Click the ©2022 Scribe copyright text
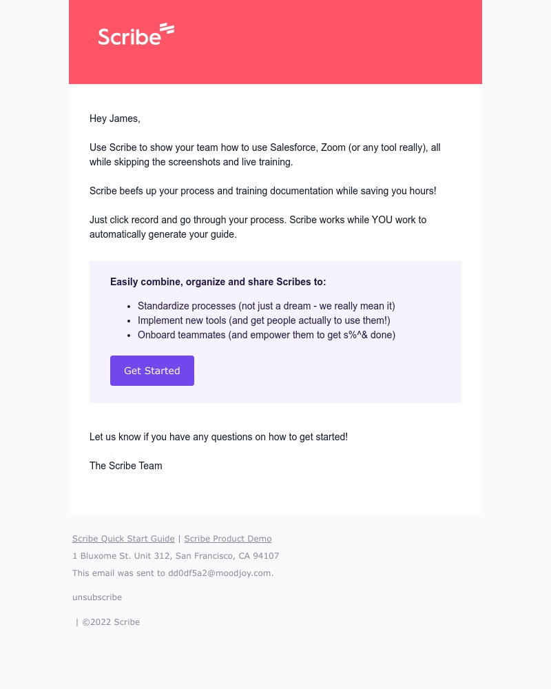 110,622
